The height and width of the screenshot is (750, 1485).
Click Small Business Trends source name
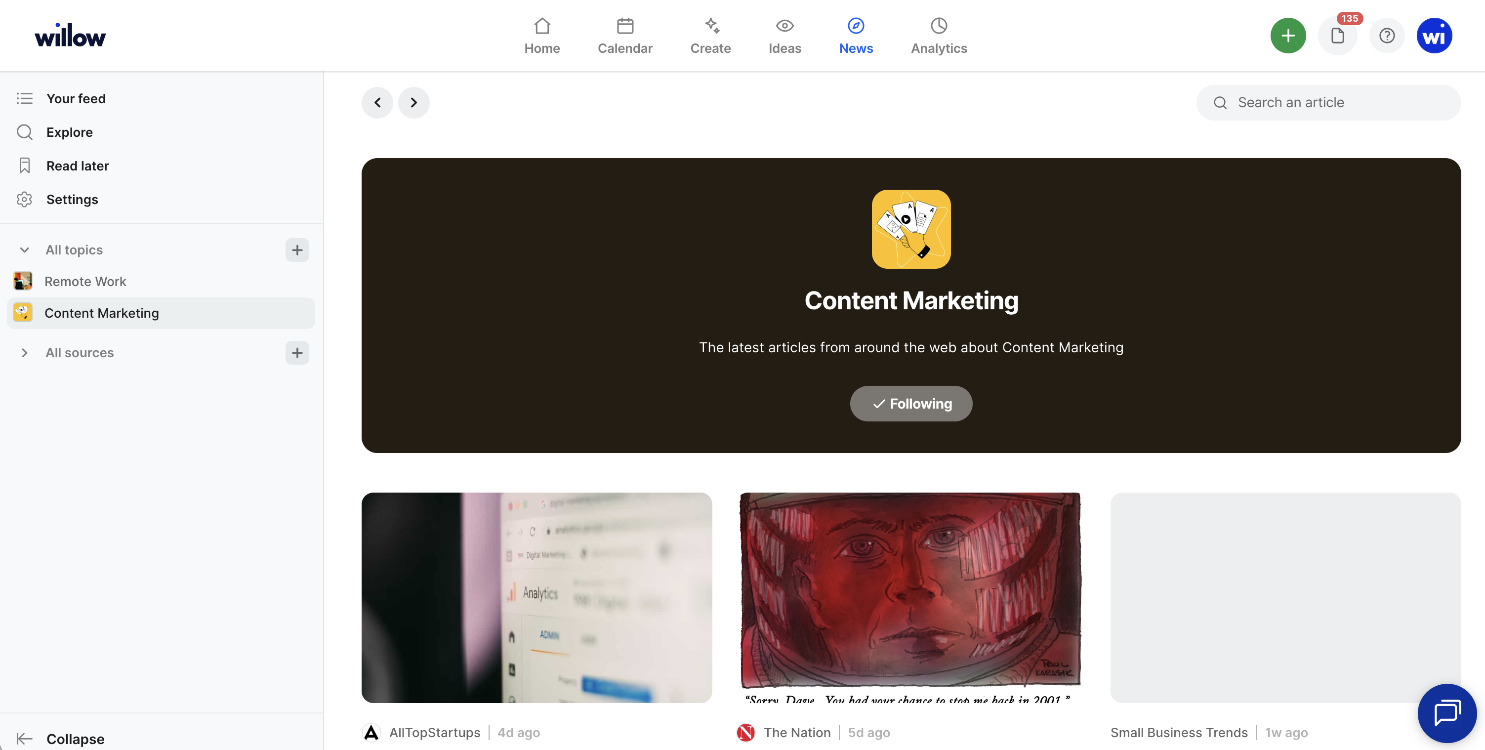point(1179,733)
